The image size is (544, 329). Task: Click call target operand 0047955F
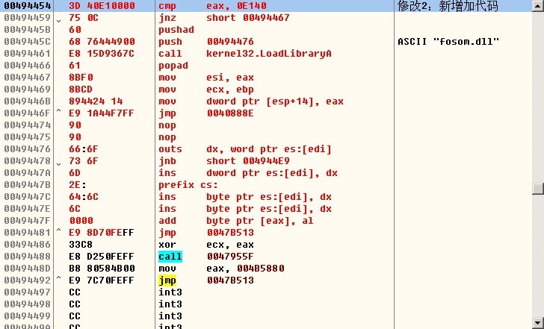230,257
